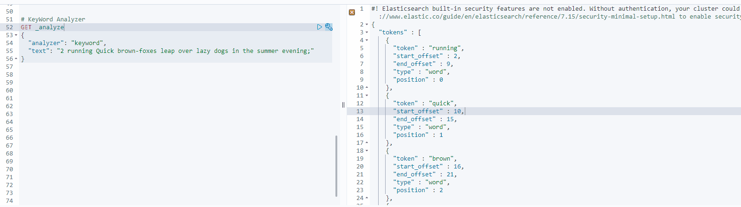Place cursor in GET _analyze request line

tap(42, 27)
